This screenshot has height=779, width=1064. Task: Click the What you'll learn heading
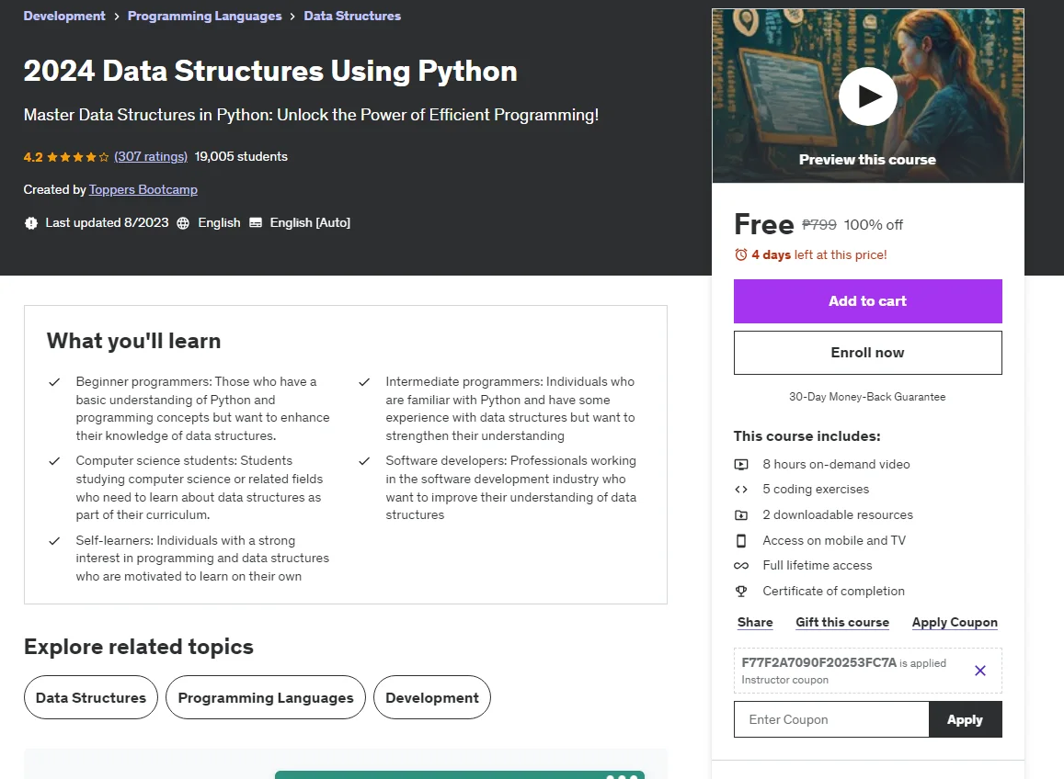tap(133, 341)
